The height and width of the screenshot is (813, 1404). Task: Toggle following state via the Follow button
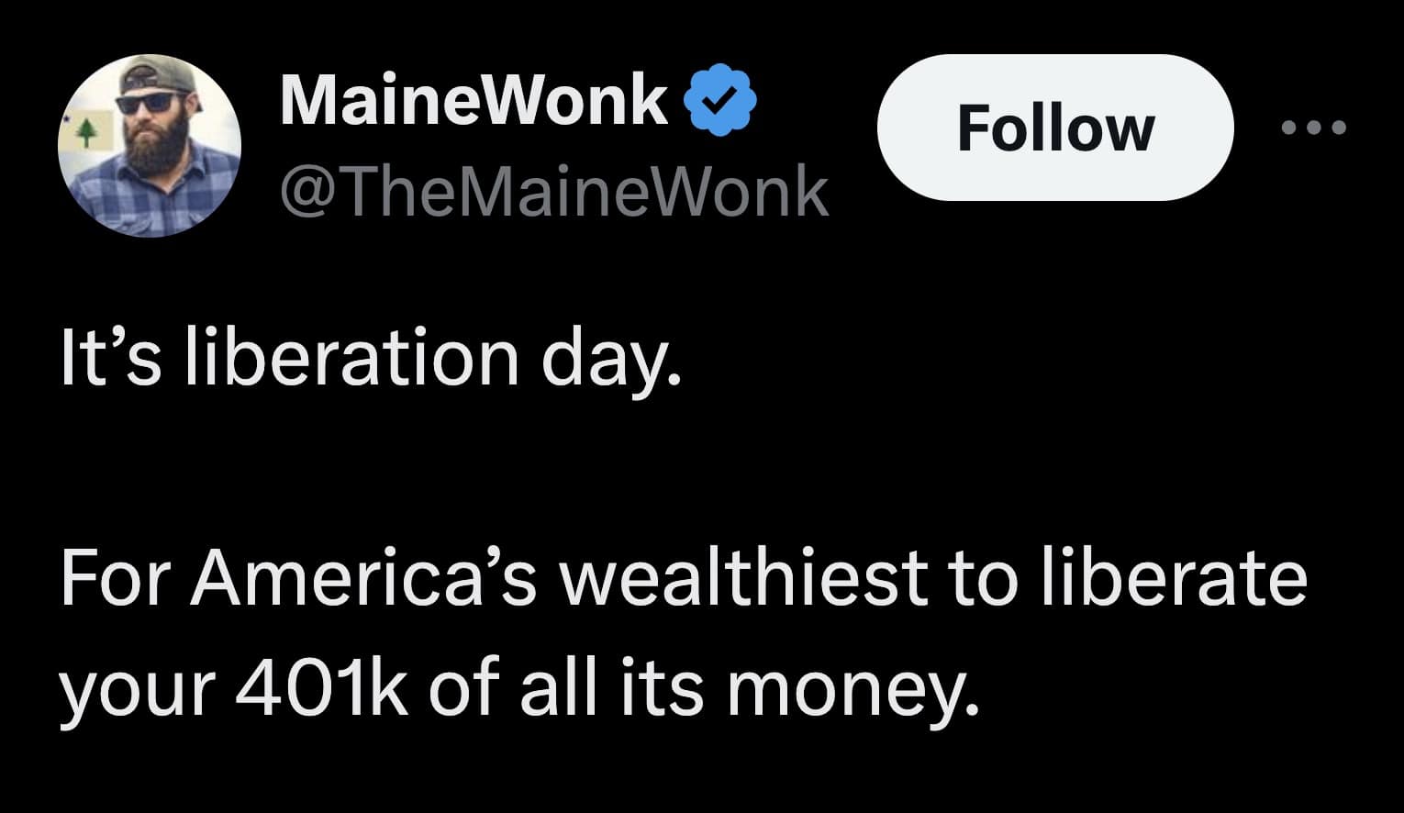(1055, 128)
